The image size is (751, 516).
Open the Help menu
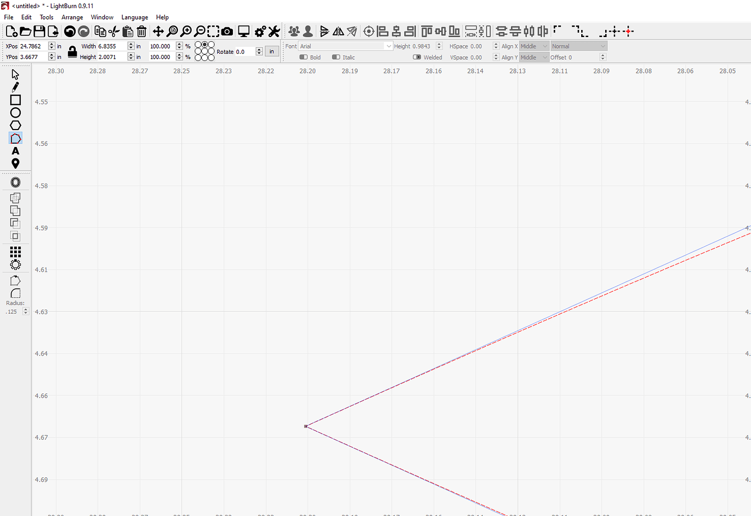(162, 17)
